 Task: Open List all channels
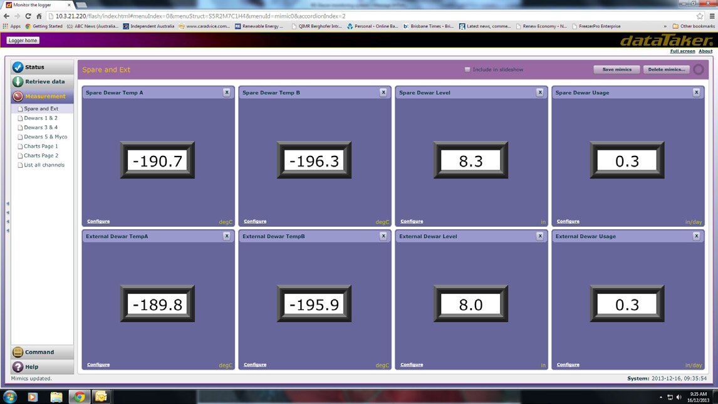point(44,165)
